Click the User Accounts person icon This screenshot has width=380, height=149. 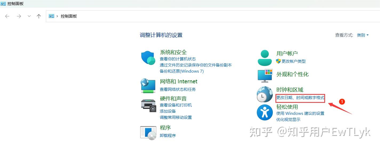265,58
